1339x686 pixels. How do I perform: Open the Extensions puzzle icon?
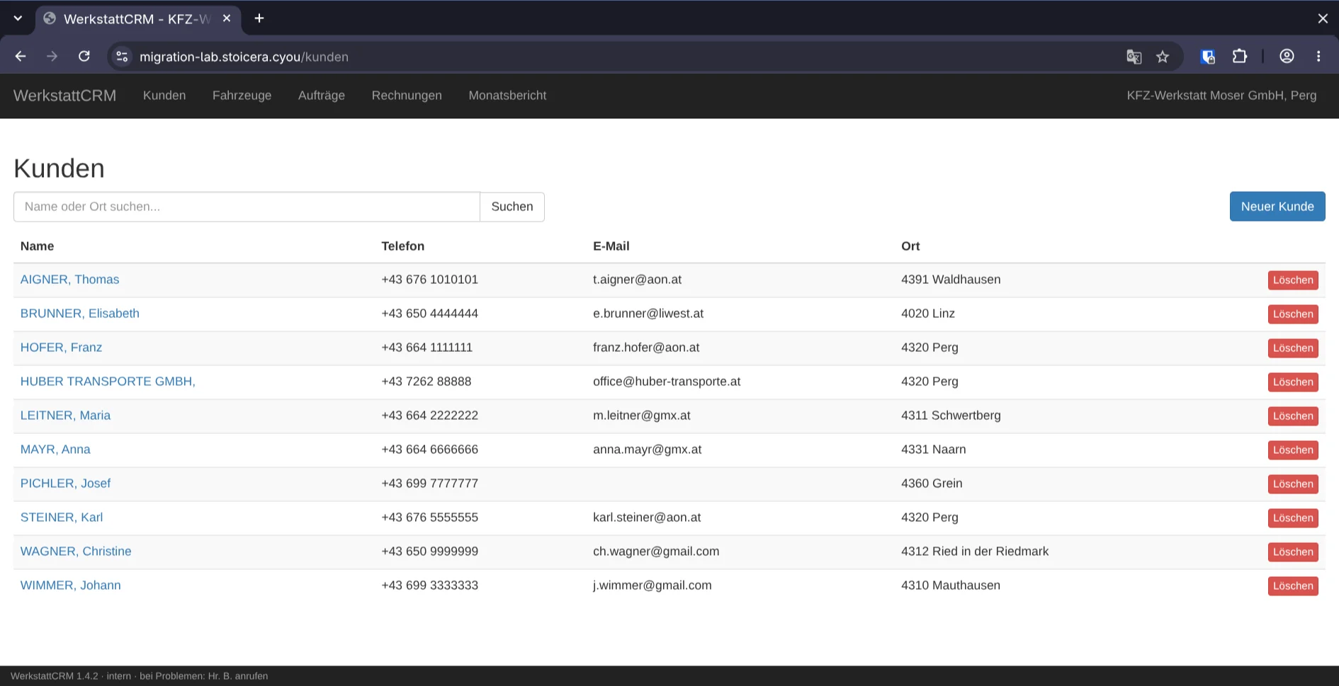(1240, 57)
